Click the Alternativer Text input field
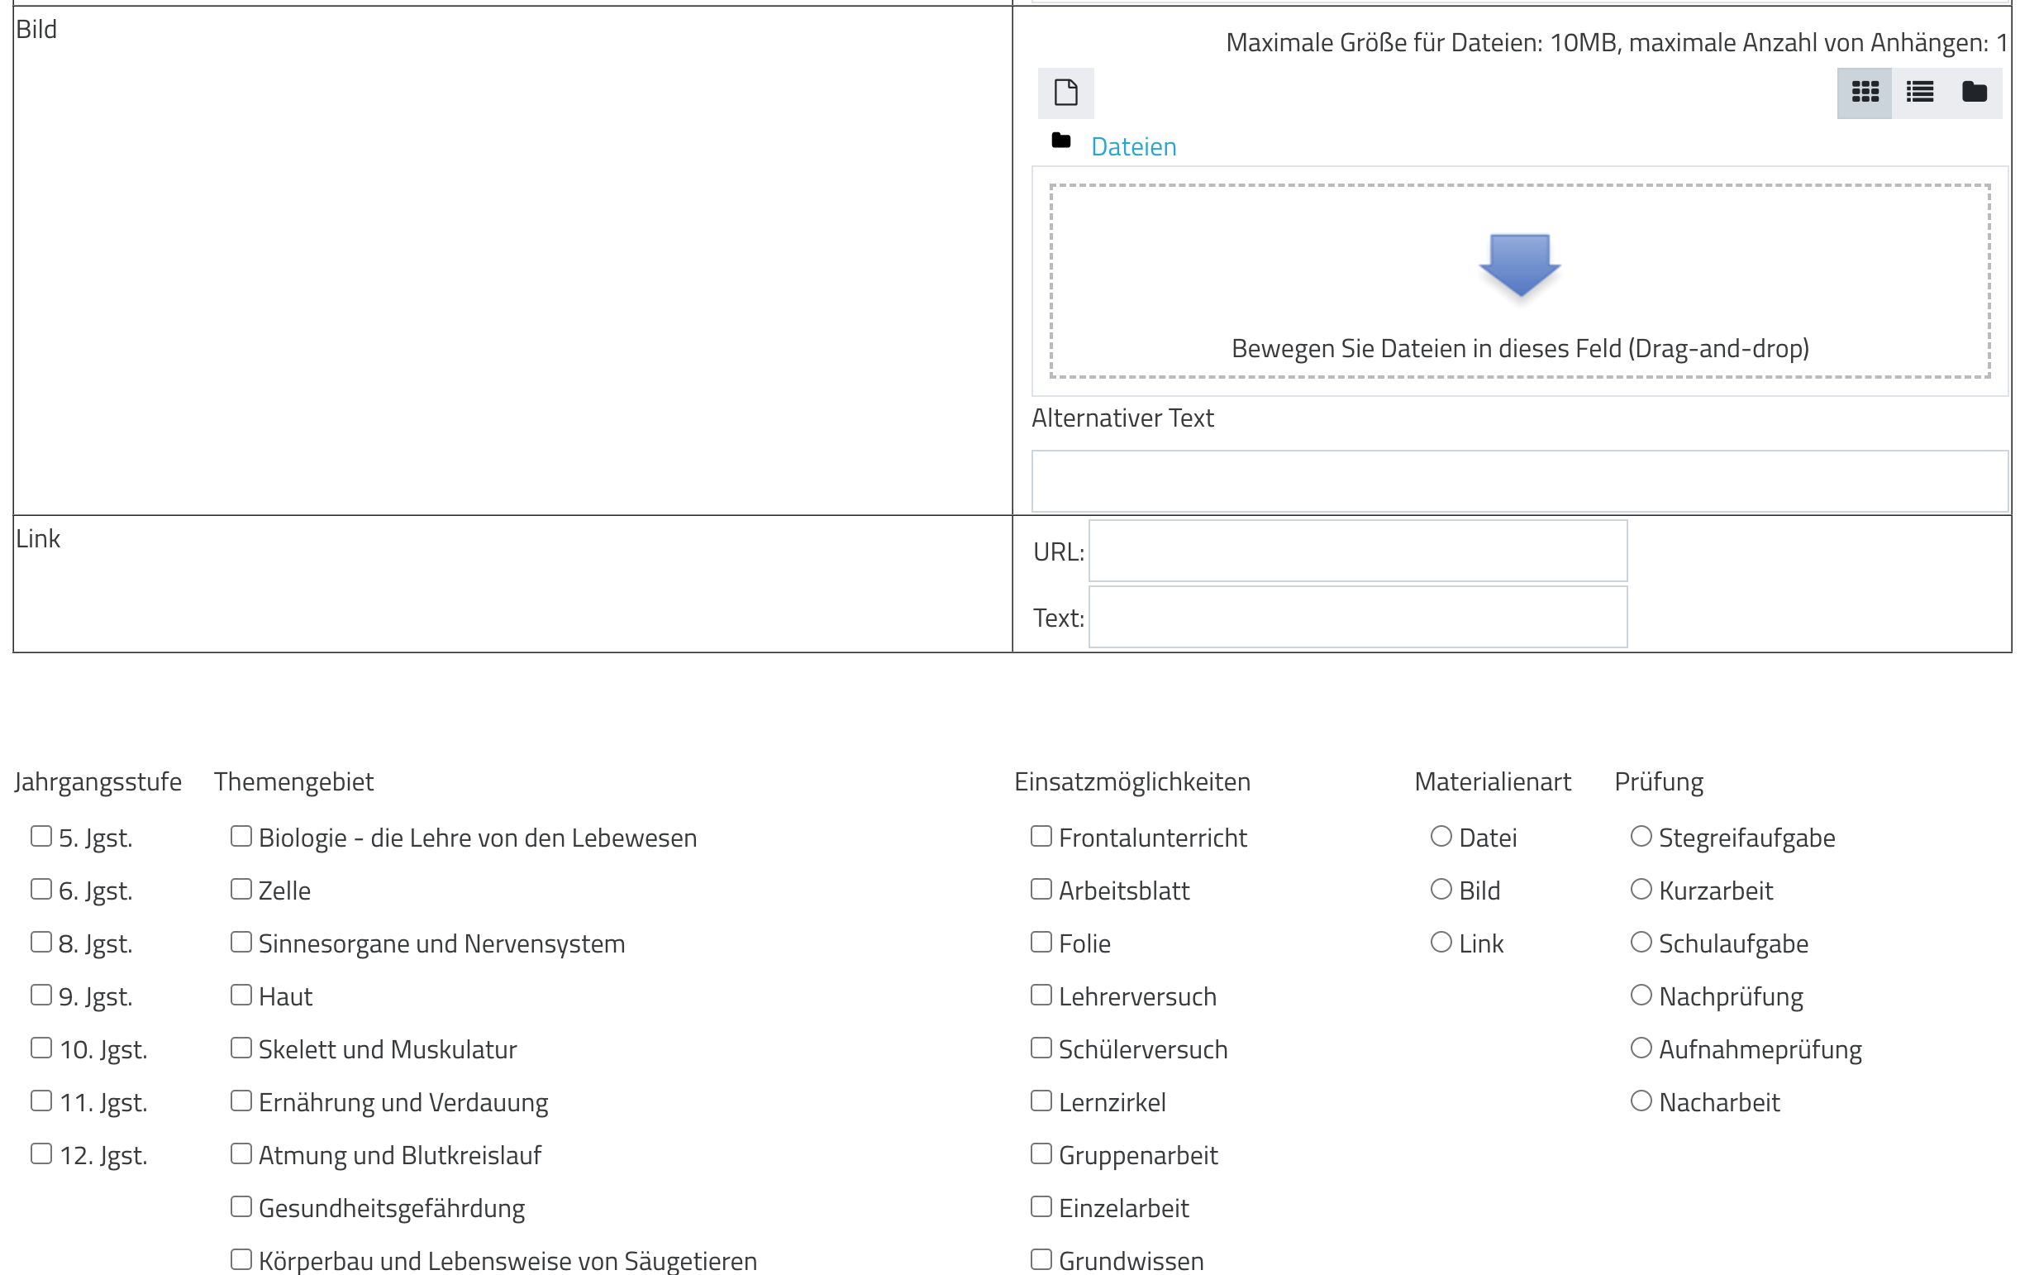2020x1275 pixels. point(1519,481)
